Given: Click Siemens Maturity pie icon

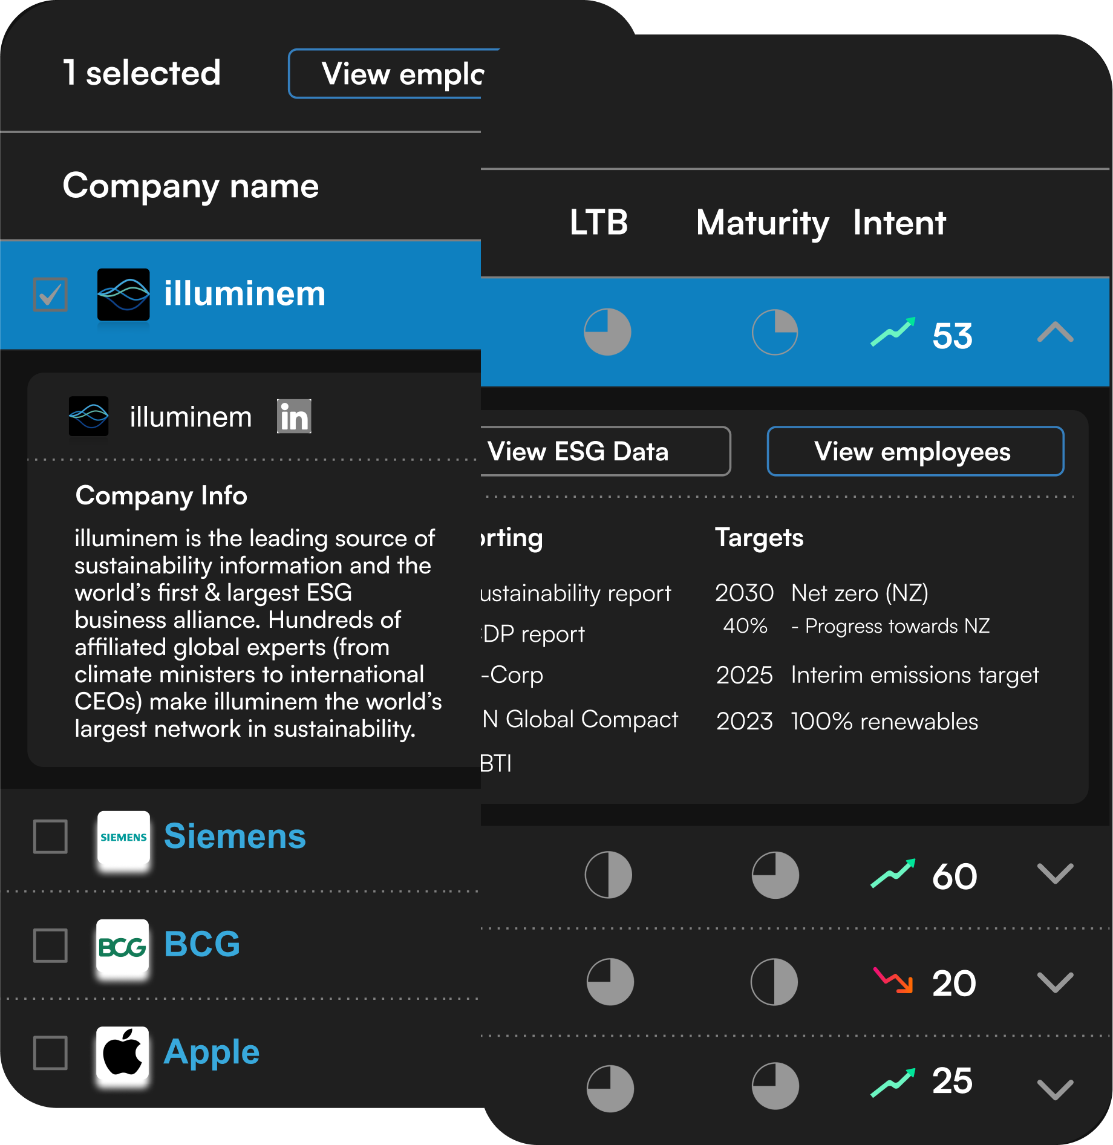Looking at the screenshot, I should [x=775, y=875].
